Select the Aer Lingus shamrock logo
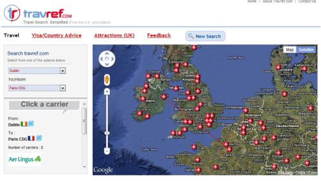Screen dimensions: 321x181 (x=38, y=159)
